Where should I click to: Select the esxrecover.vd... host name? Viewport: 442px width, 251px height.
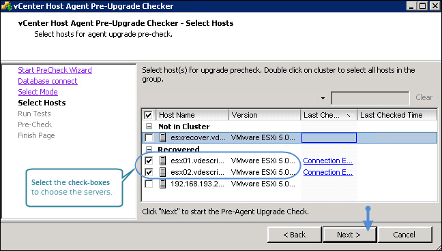198,137
